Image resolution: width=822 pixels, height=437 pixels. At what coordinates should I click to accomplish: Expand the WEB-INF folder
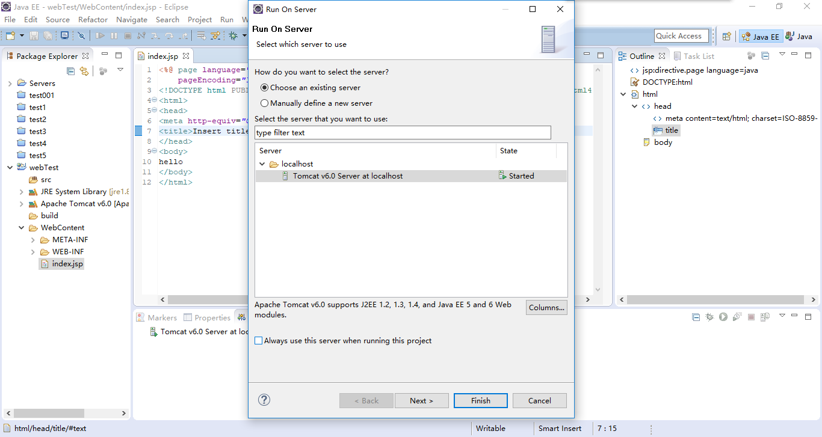point(33,252)
